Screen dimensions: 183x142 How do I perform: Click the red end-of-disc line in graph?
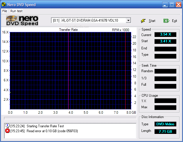pos(125,71)
